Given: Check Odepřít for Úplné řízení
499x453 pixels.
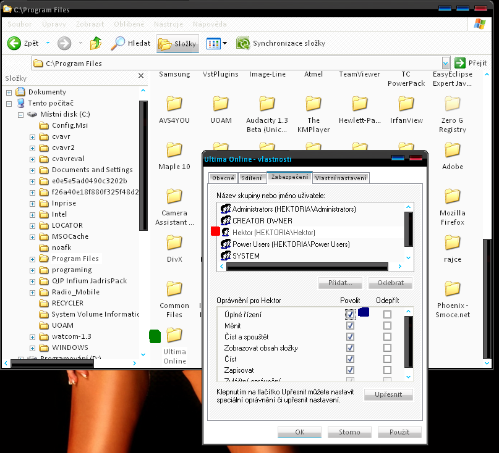Looking at the screenshot, I should tap(387, 315).
